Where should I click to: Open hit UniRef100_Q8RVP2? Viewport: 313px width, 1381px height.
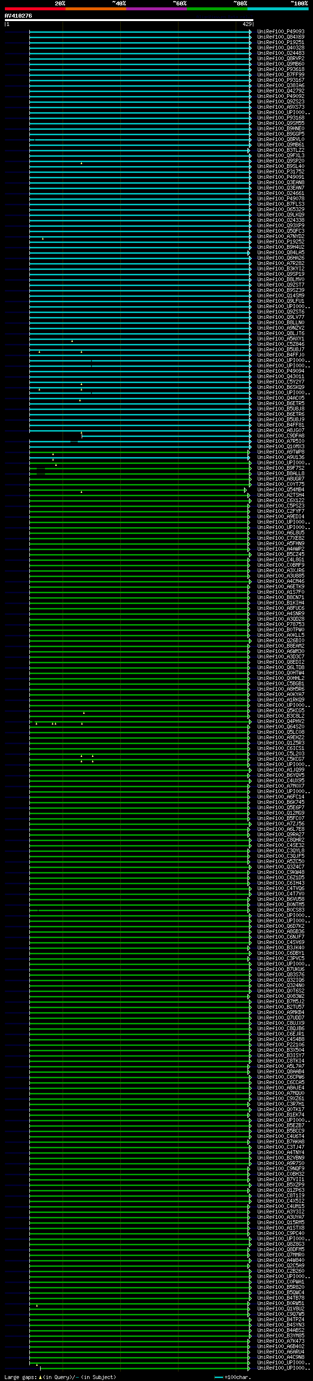pos(281,58)
